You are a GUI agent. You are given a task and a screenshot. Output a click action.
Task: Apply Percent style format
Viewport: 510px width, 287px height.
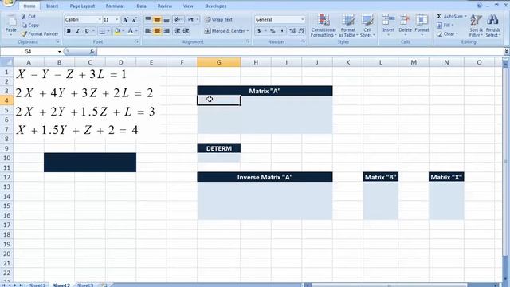click(273, 31)
